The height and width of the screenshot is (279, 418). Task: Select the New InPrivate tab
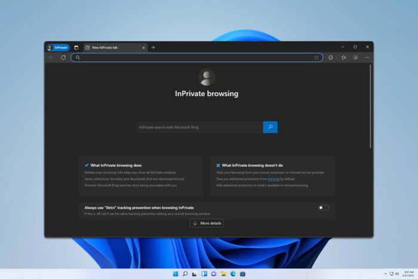pyautogui.click(x=110, y=47)
